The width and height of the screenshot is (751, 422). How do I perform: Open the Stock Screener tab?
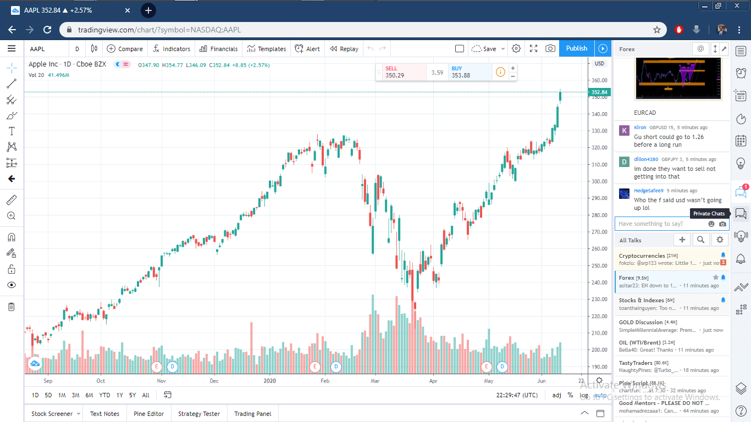coord(52,414)
